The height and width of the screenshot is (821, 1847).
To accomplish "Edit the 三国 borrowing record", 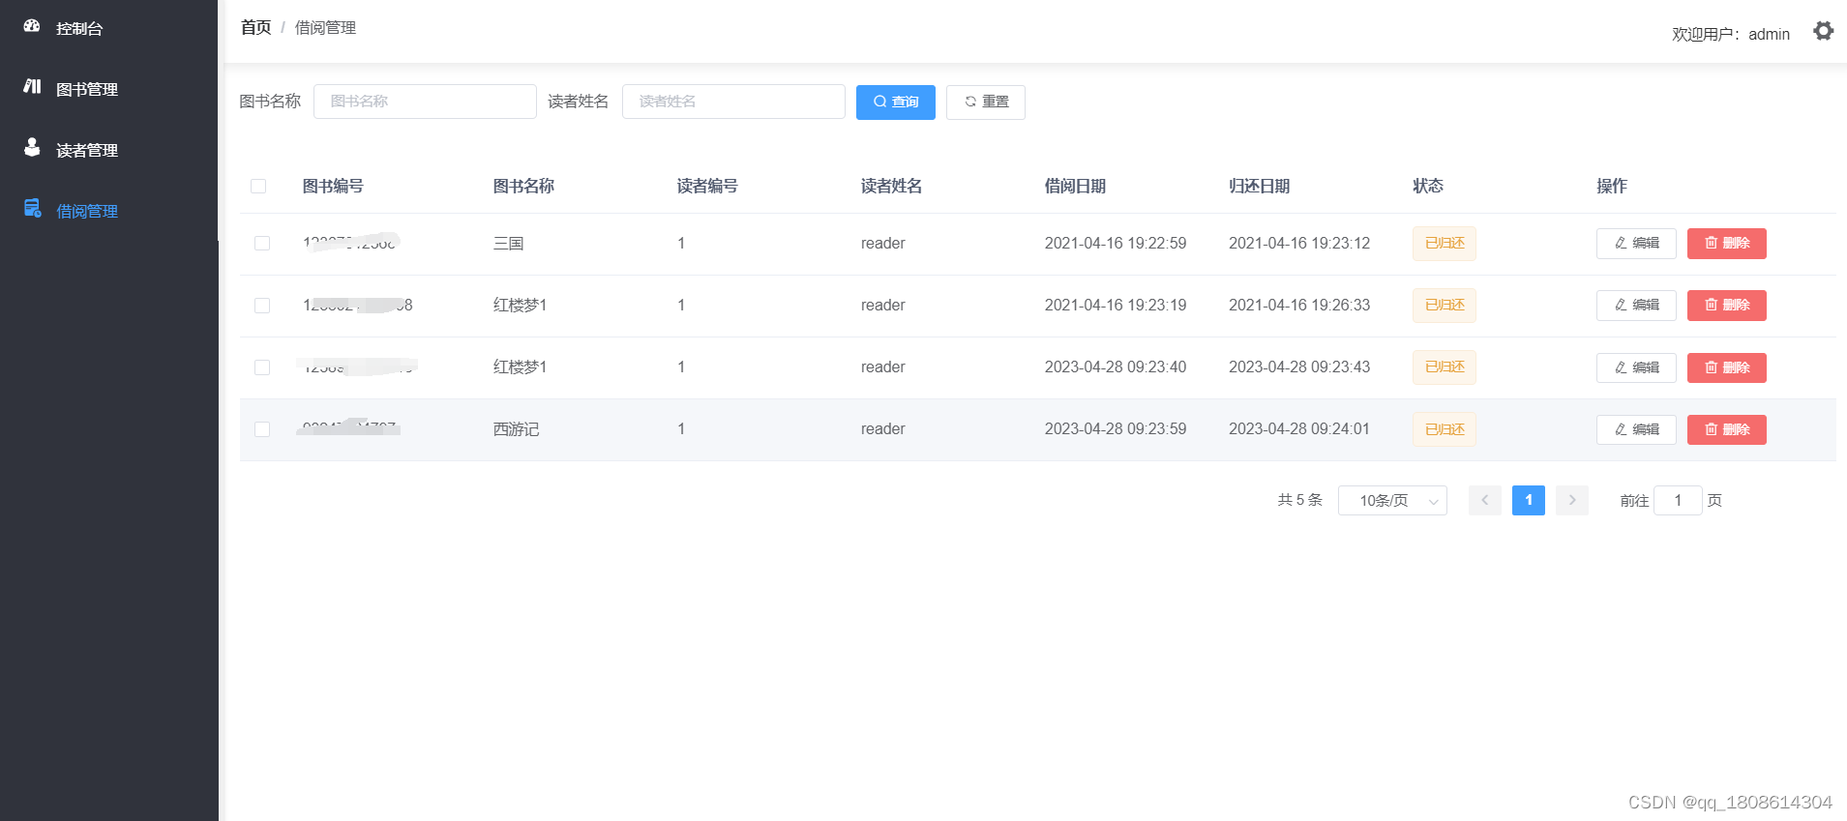I will [x=1635, y=244].
